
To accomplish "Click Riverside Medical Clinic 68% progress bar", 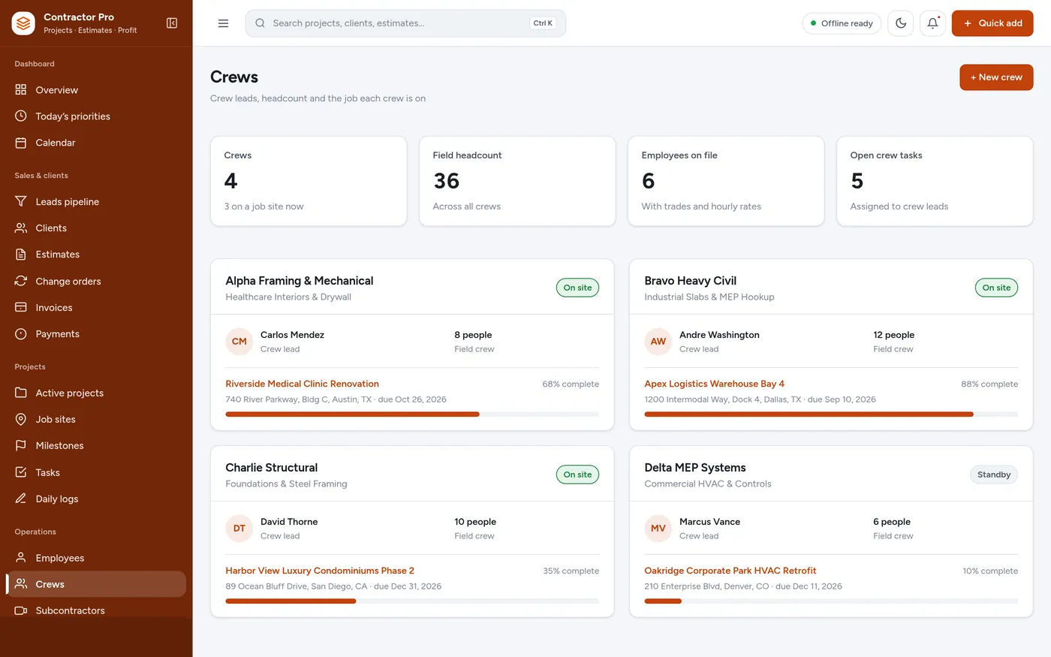I will pyautogui.click(x=412, y=414).
